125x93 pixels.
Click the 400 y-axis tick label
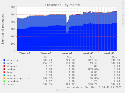13,22
